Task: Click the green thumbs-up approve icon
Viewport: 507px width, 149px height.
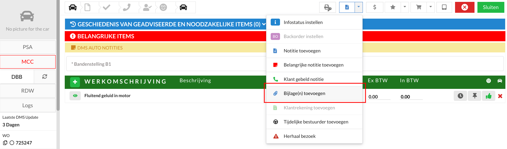Action: (488, 96)
